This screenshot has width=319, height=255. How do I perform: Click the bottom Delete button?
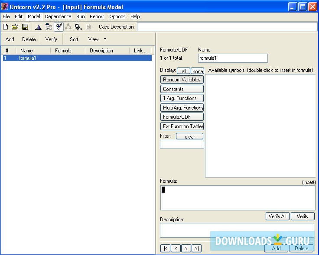(302, 249)
